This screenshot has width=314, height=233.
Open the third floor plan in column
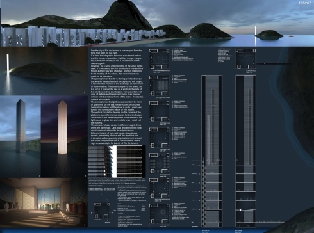pos(159,111)
